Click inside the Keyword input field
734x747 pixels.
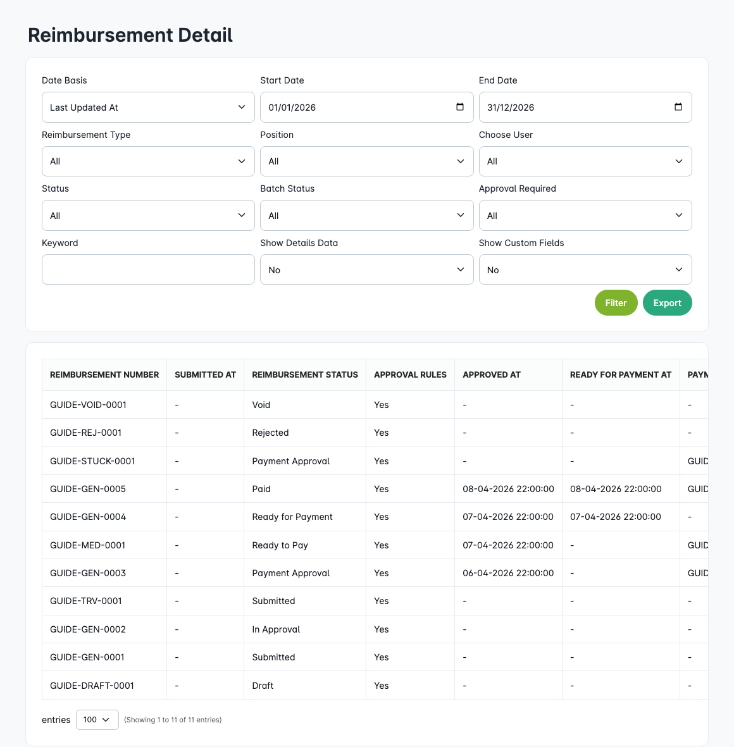(147, 269)
